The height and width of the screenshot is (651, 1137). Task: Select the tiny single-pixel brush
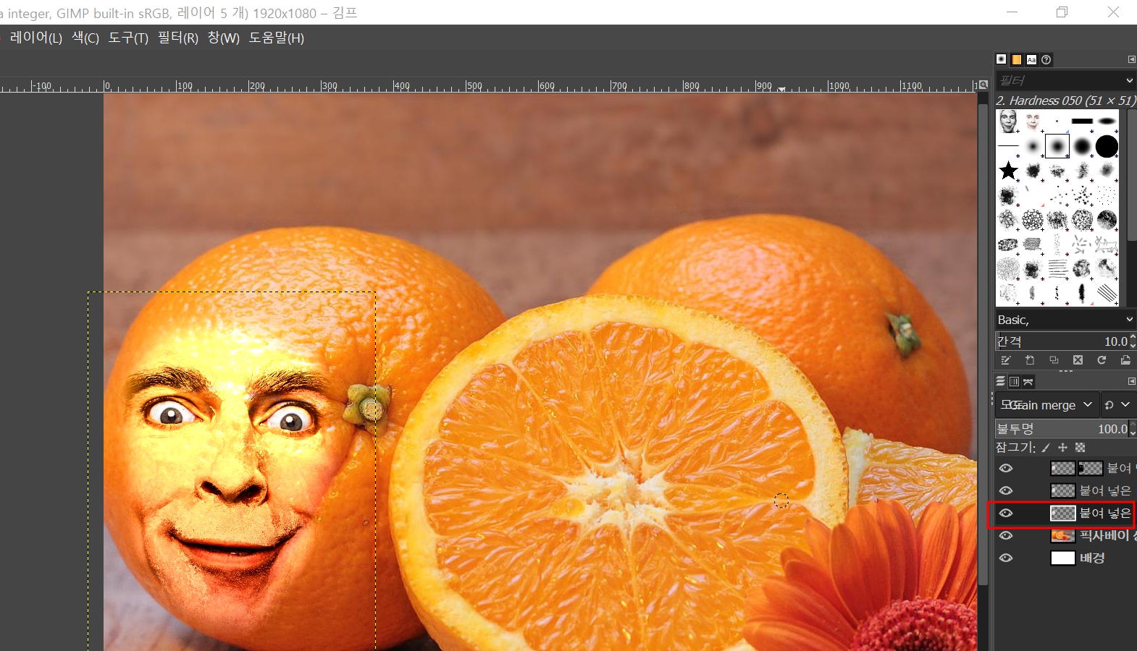click(x=1057, y=122)
